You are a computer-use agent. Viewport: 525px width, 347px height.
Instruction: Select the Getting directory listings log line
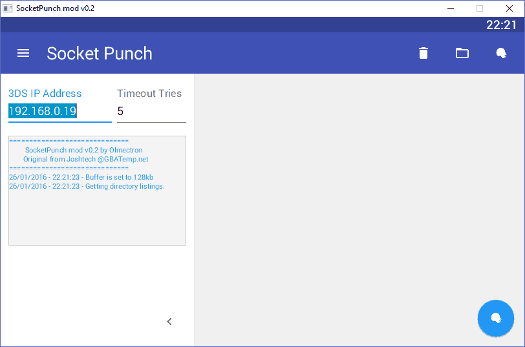point(87,186)
